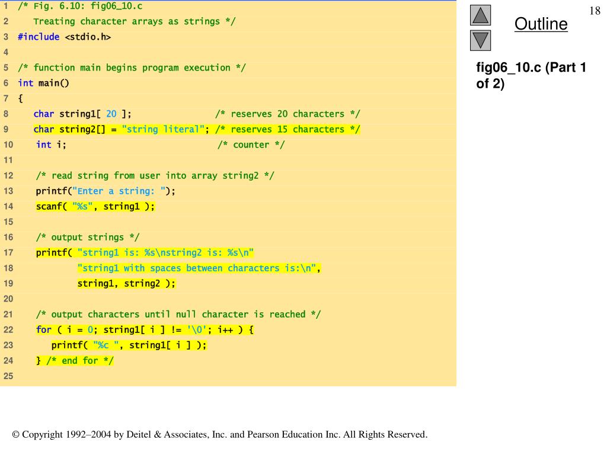This screenshot has height=455, width=607.
Task: Select the highlighted scanf statement on line 14
Action: coord(95,206)
